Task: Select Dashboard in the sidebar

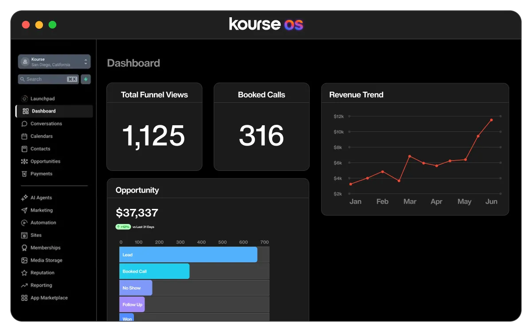Action: click(x=54, y=111)
